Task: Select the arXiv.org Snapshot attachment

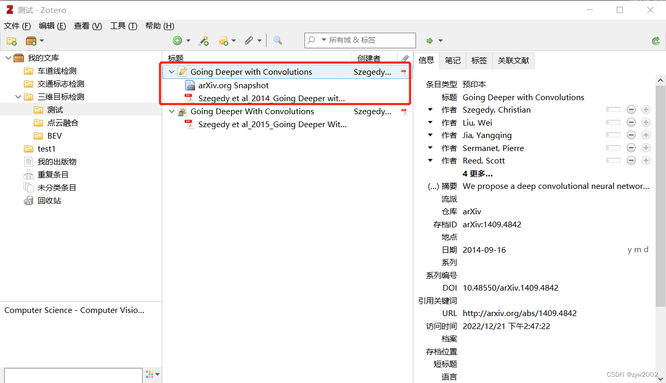Action: (233, 85)
